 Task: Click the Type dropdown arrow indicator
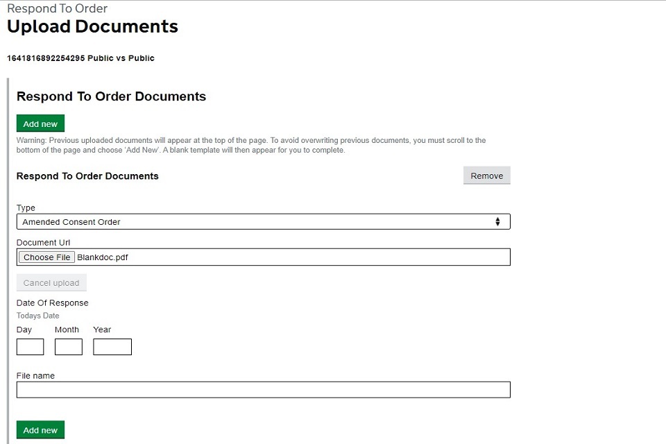(497, 222)
